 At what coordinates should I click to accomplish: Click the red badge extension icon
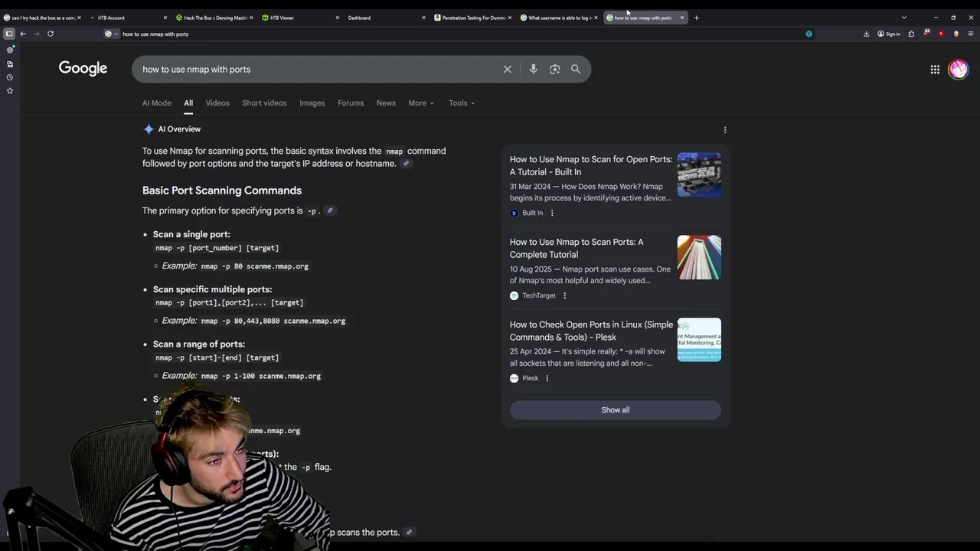[926, 34]
